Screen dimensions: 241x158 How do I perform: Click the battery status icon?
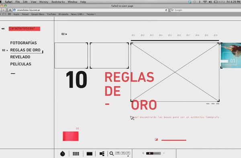(x=216, y=2)
